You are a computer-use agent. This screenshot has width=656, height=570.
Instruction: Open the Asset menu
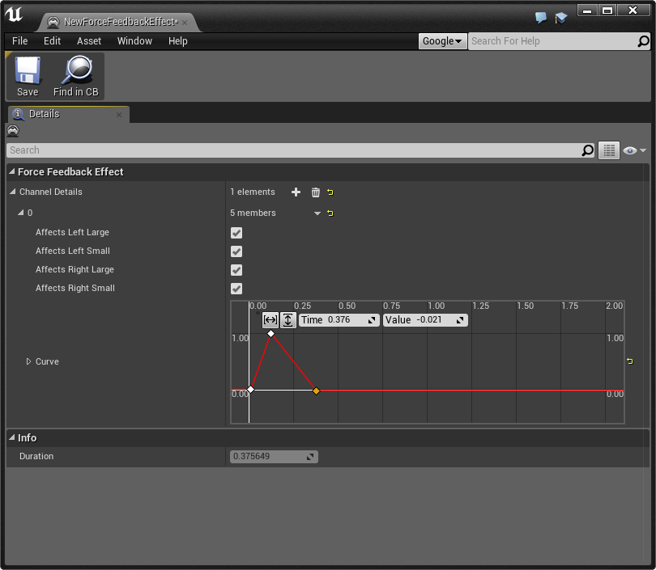point(89,41)
